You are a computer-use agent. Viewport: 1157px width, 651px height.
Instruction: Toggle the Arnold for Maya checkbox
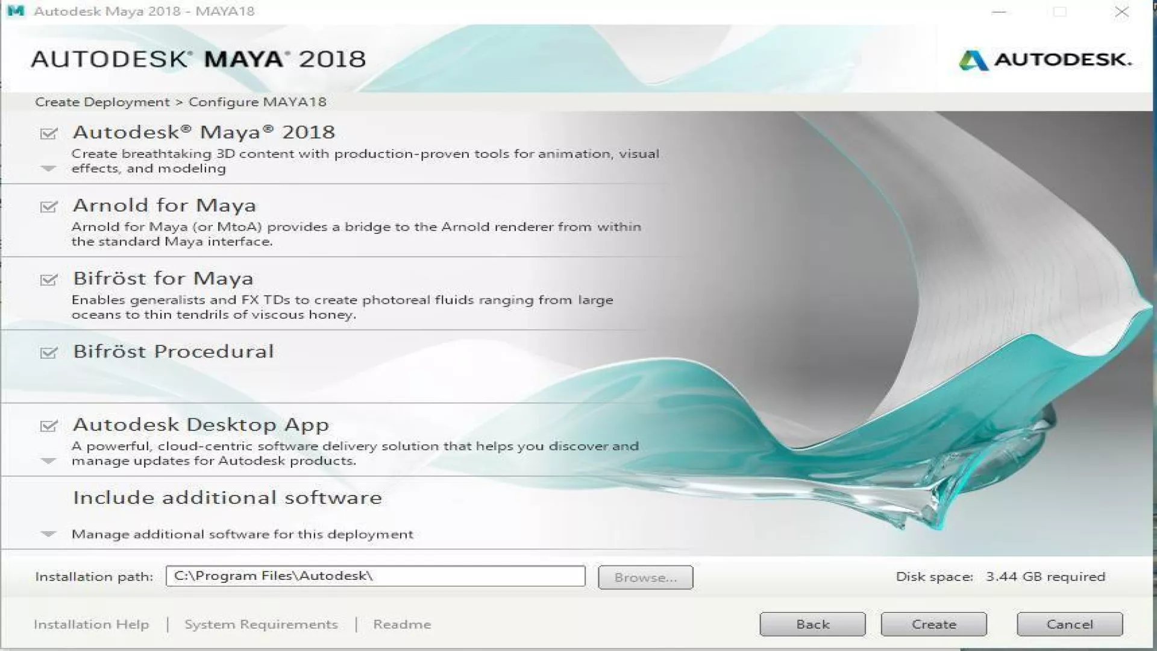click(x=48, y=207)
